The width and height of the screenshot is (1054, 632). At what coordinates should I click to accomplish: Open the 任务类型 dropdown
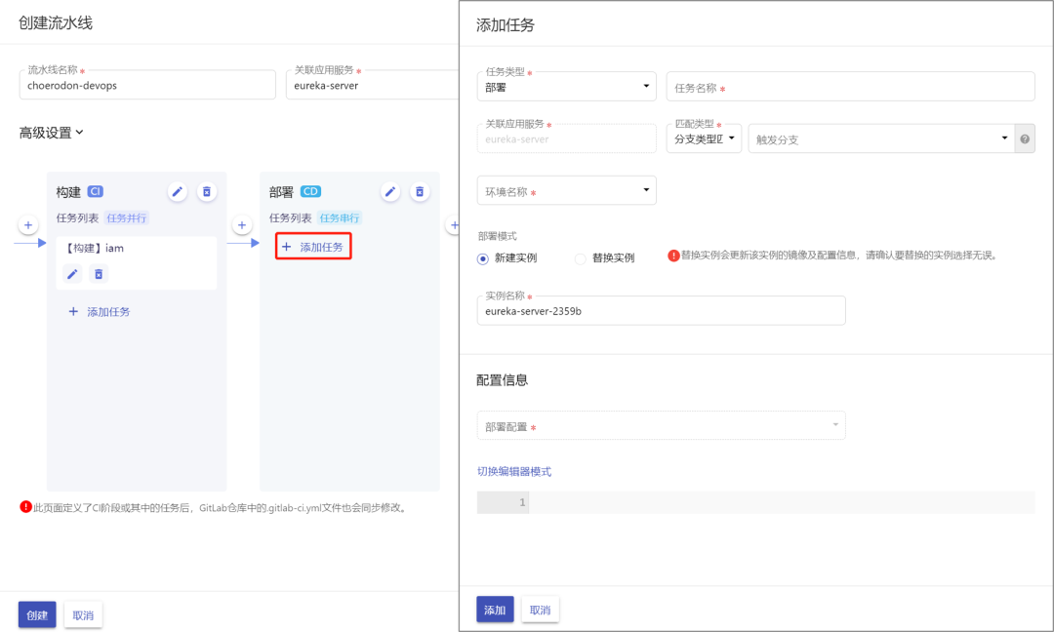click(x=566, y=87)
